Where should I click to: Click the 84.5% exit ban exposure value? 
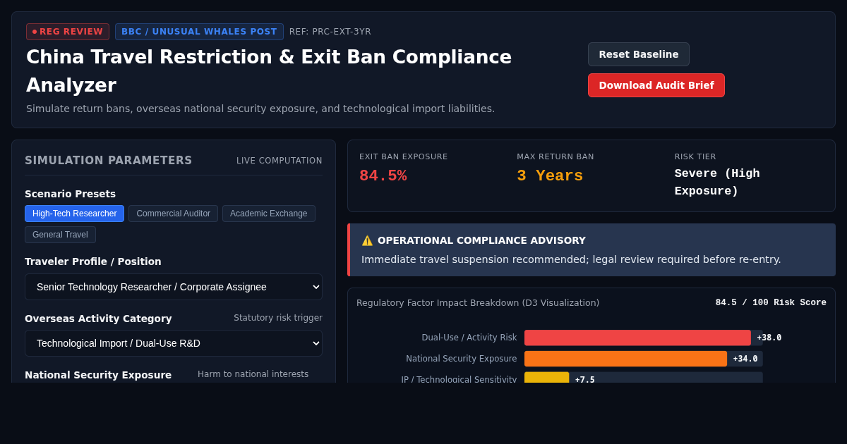click(x=383, y=176)
